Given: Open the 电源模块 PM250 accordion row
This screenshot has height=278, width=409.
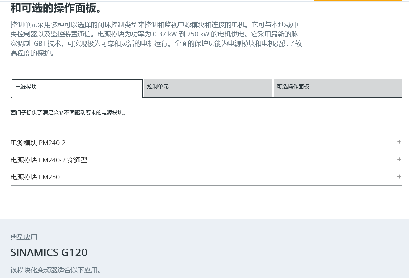Looking at the screenshot, I should click(207, 177).
